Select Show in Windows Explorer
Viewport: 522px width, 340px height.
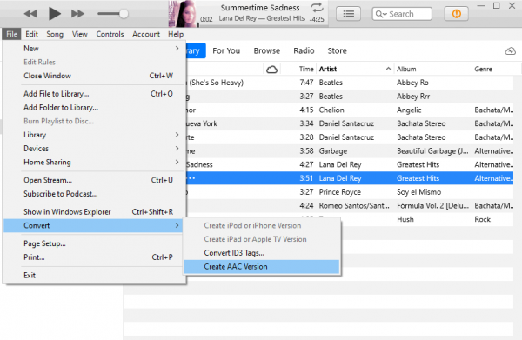click(94, 212)
